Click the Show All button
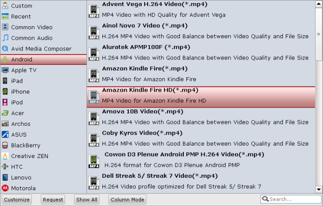Screen dimensions: 323x206 pos(86,200)
